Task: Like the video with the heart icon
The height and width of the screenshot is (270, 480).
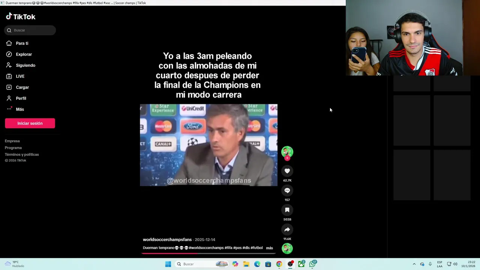Action: point(287,171)
